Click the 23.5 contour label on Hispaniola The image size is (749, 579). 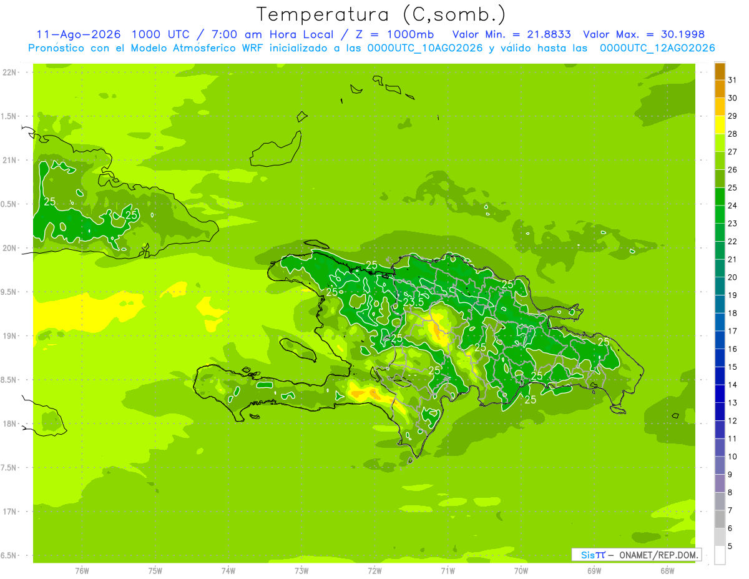[414, 302]
